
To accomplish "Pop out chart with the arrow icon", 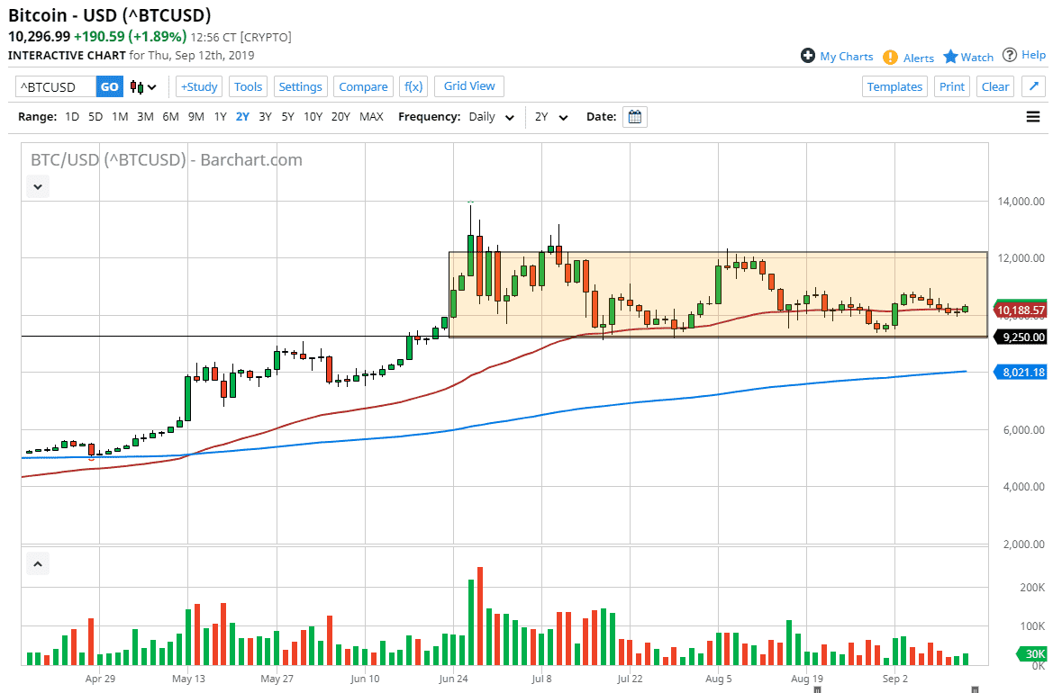I will coord(1034,86).
